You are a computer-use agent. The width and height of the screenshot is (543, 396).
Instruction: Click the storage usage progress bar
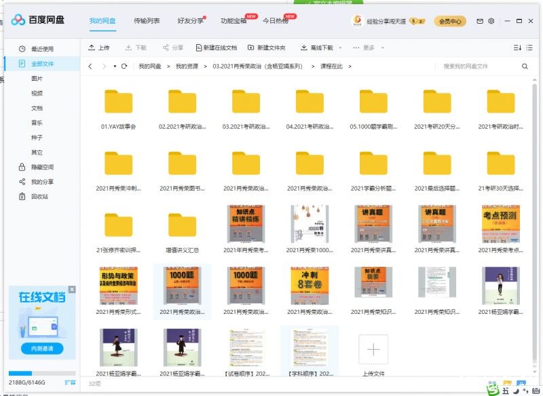coord(42,373)
